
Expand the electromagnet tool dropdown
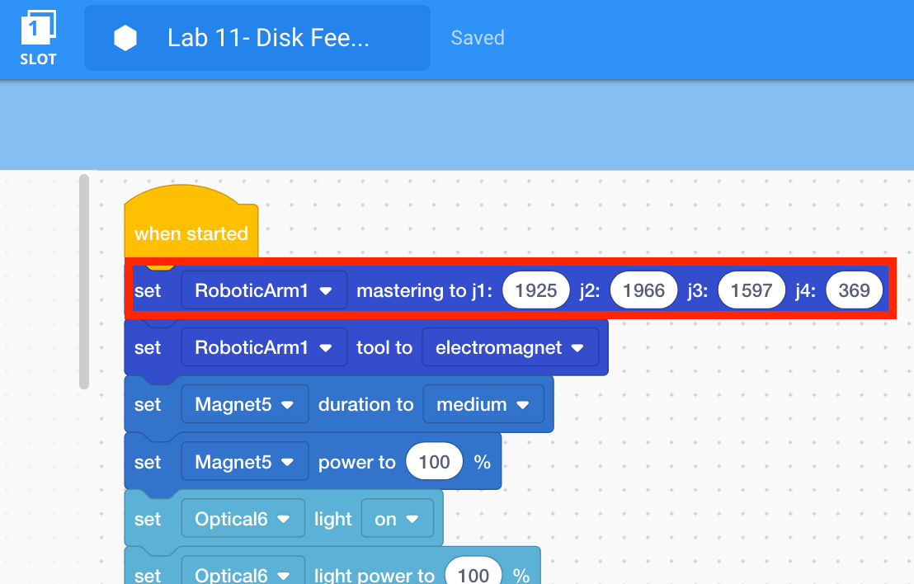pyautogui.click(x=510, y=348)
